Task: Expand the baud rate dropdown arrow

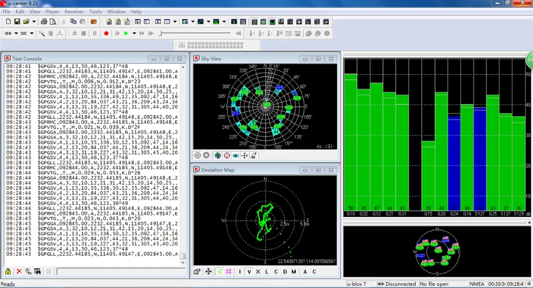Action: coord(32,34)
